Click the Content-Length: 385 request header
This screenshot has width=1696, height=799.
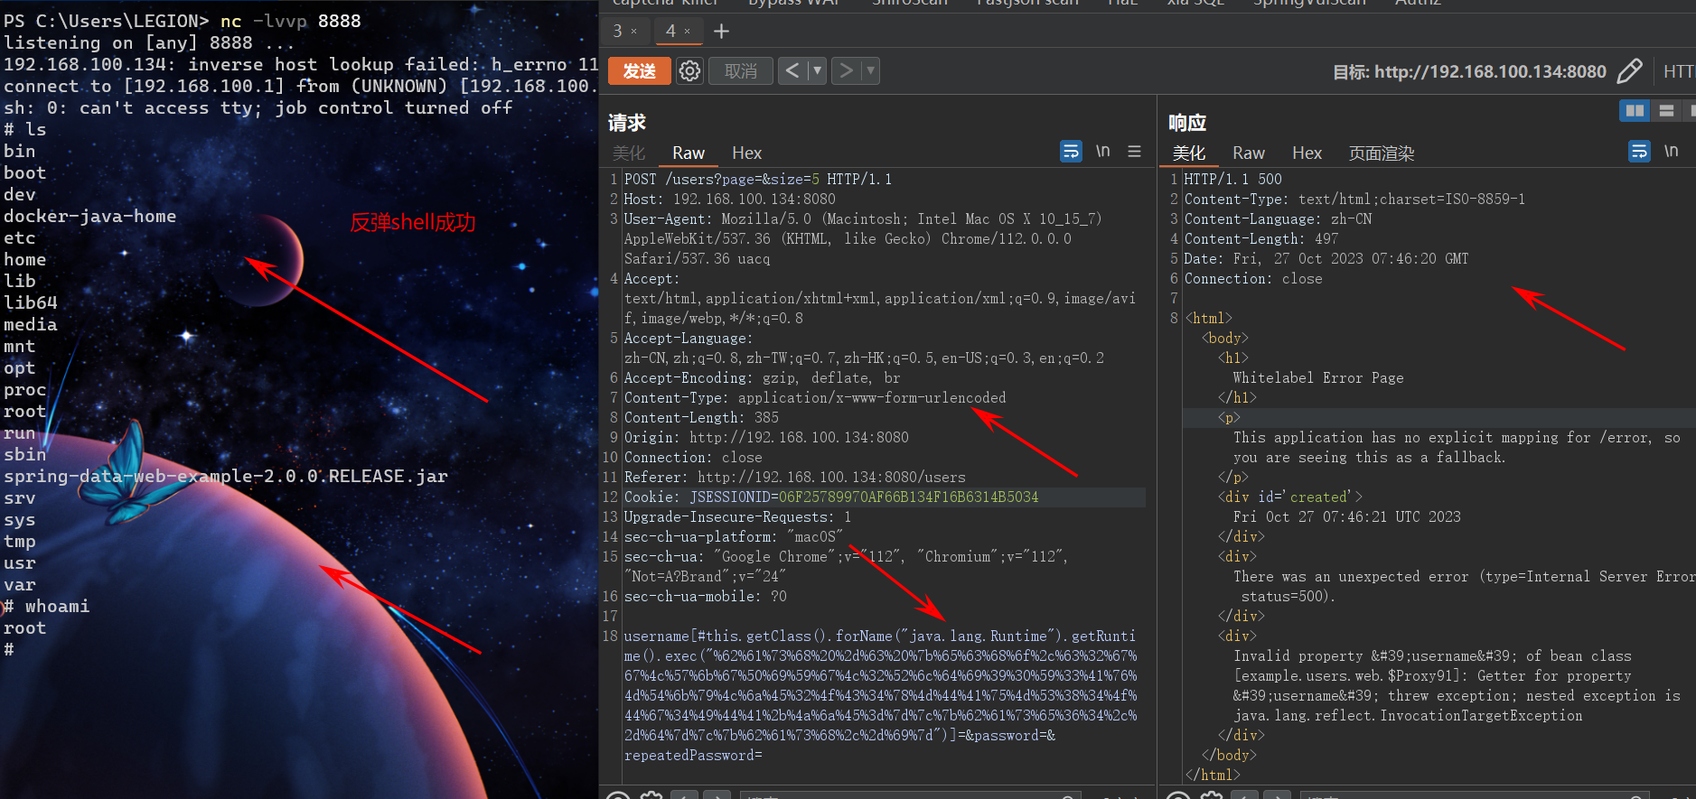pyautogui.click(x=701, y=417)
